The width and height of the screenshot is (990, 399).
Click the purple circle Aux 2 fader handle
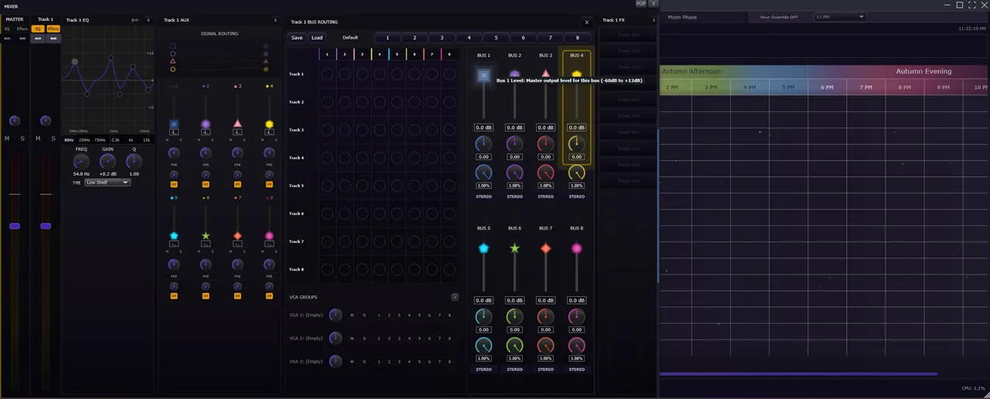[206, 124]
